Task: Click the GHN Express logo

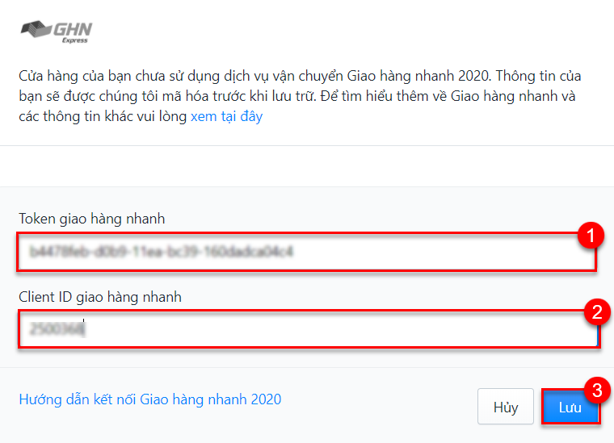Action: click(x=57, y=31)
